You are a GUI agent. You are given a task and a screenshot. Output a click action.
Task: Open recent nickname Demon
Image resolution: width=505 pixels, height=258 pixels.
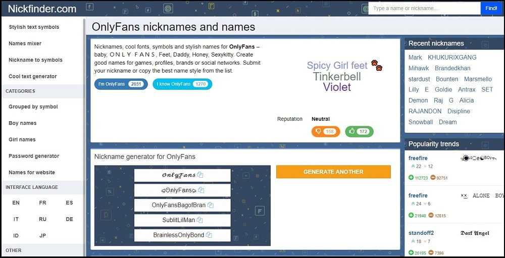418,100
